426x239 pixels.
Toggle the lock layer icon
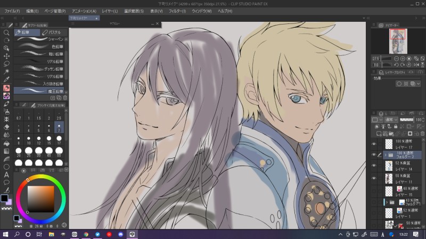point(396,126)
